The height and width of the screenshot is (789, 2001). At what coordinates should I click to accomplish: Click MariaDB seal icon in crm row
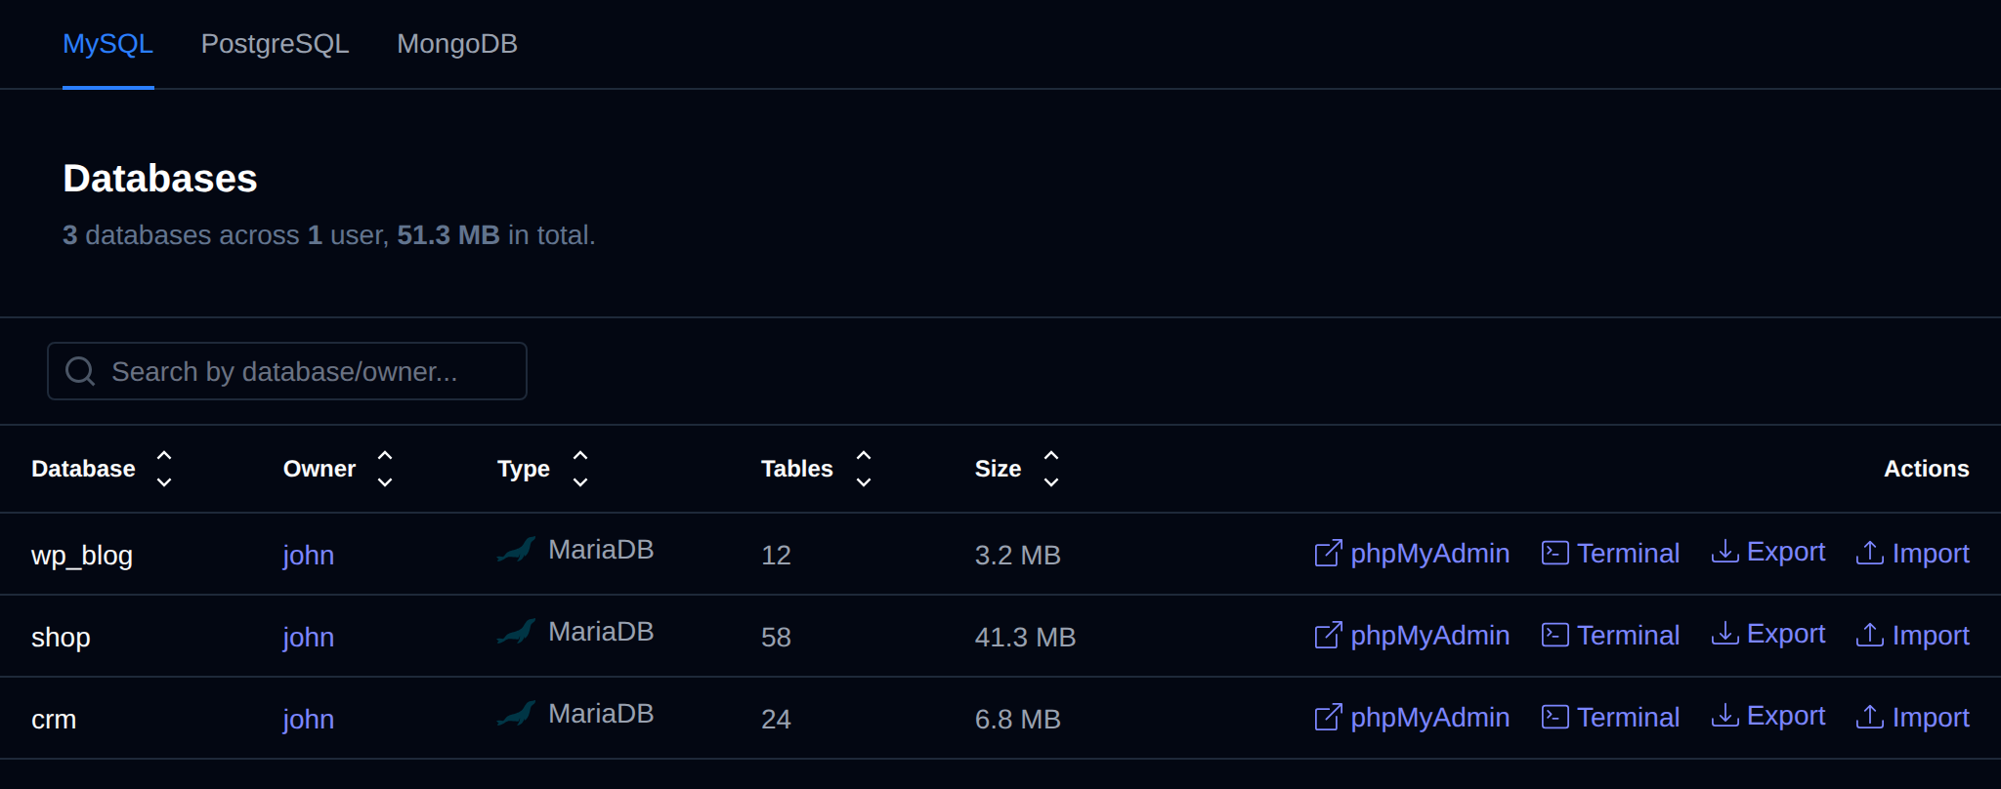[517, 714]
